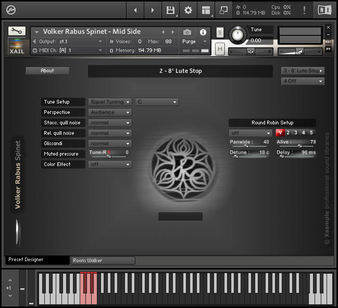Click the minimized view windows icon

click(x=223, y=10)
